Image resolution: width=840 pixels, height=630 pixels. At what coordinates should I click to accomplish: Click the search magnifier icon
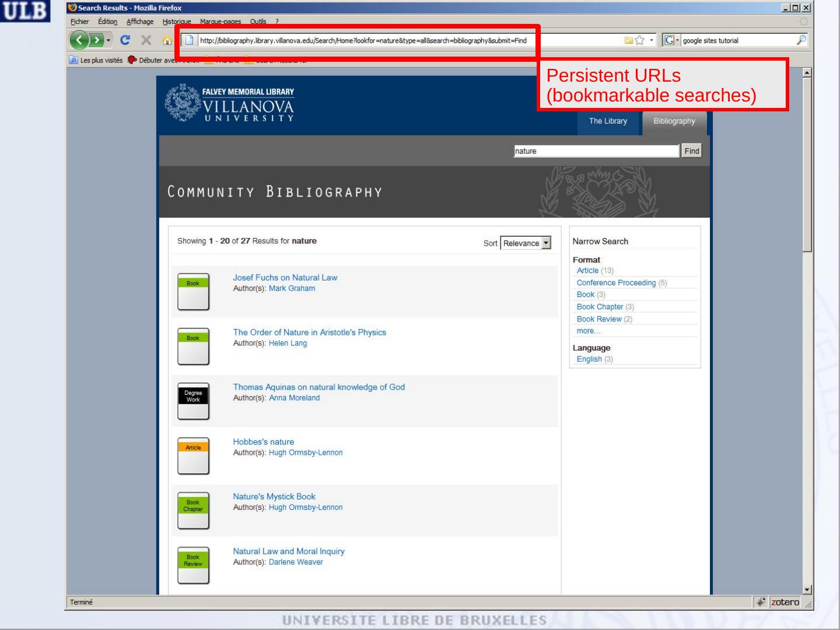click(801, 40)
